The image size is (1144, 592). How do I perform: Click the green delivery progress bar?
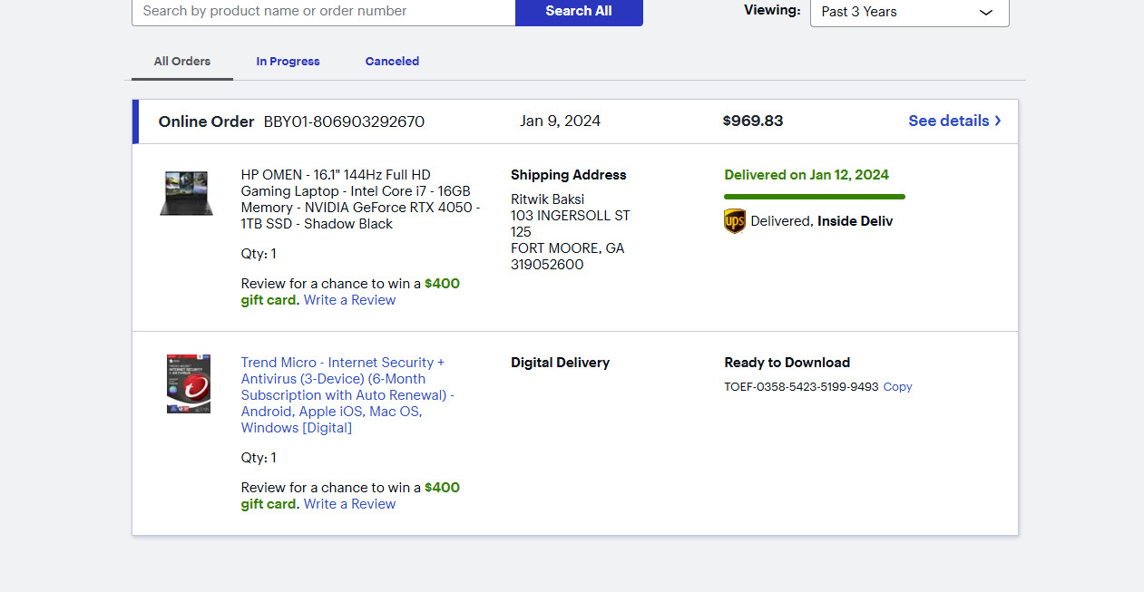815,197
